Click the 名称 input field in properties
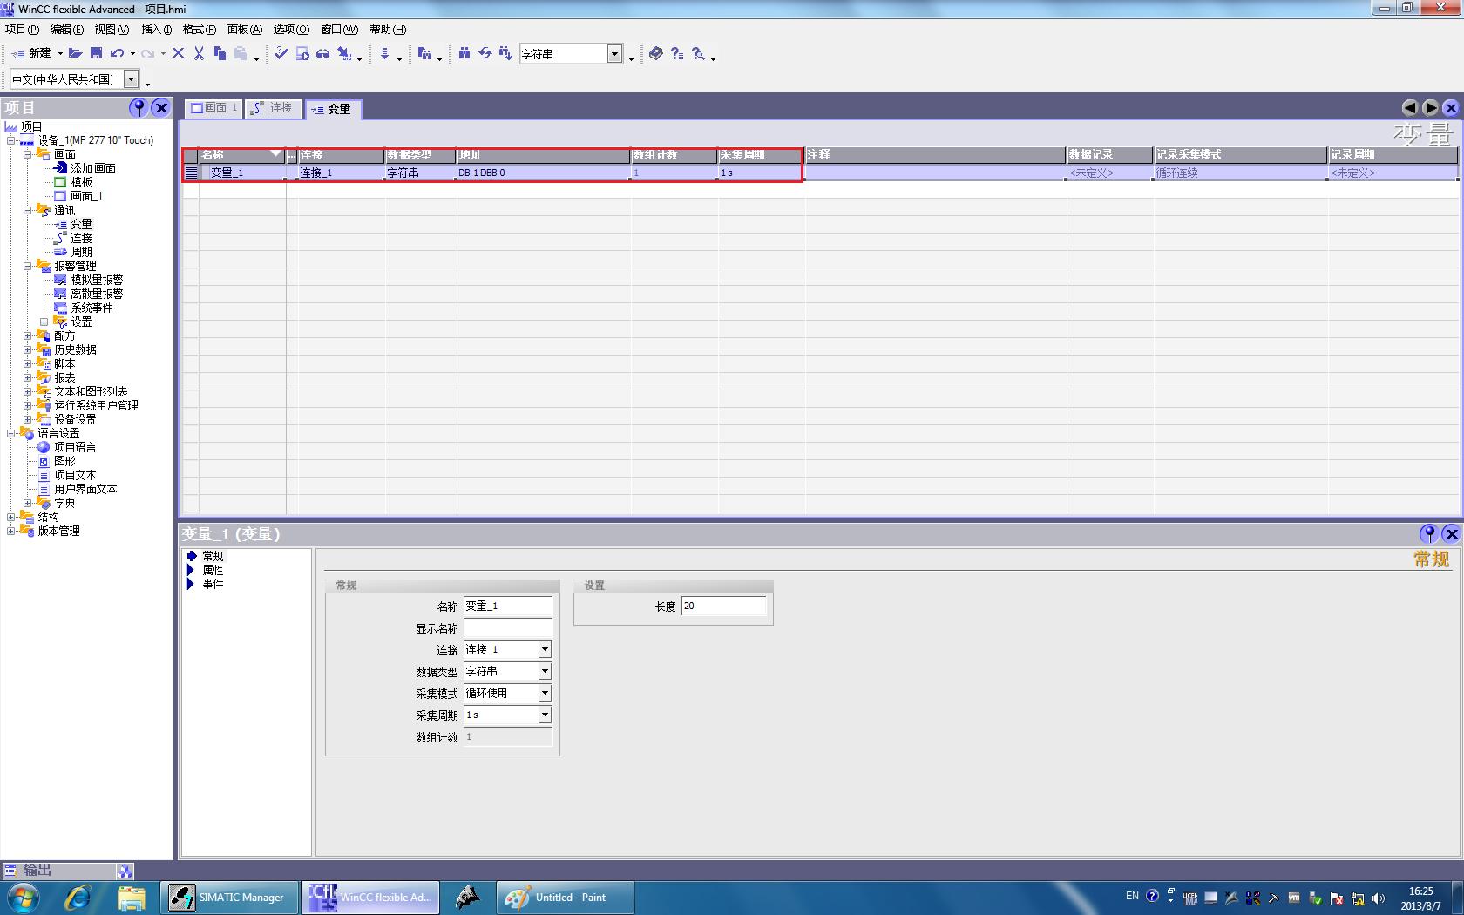 pyautogui.click(x=508, y=606)
